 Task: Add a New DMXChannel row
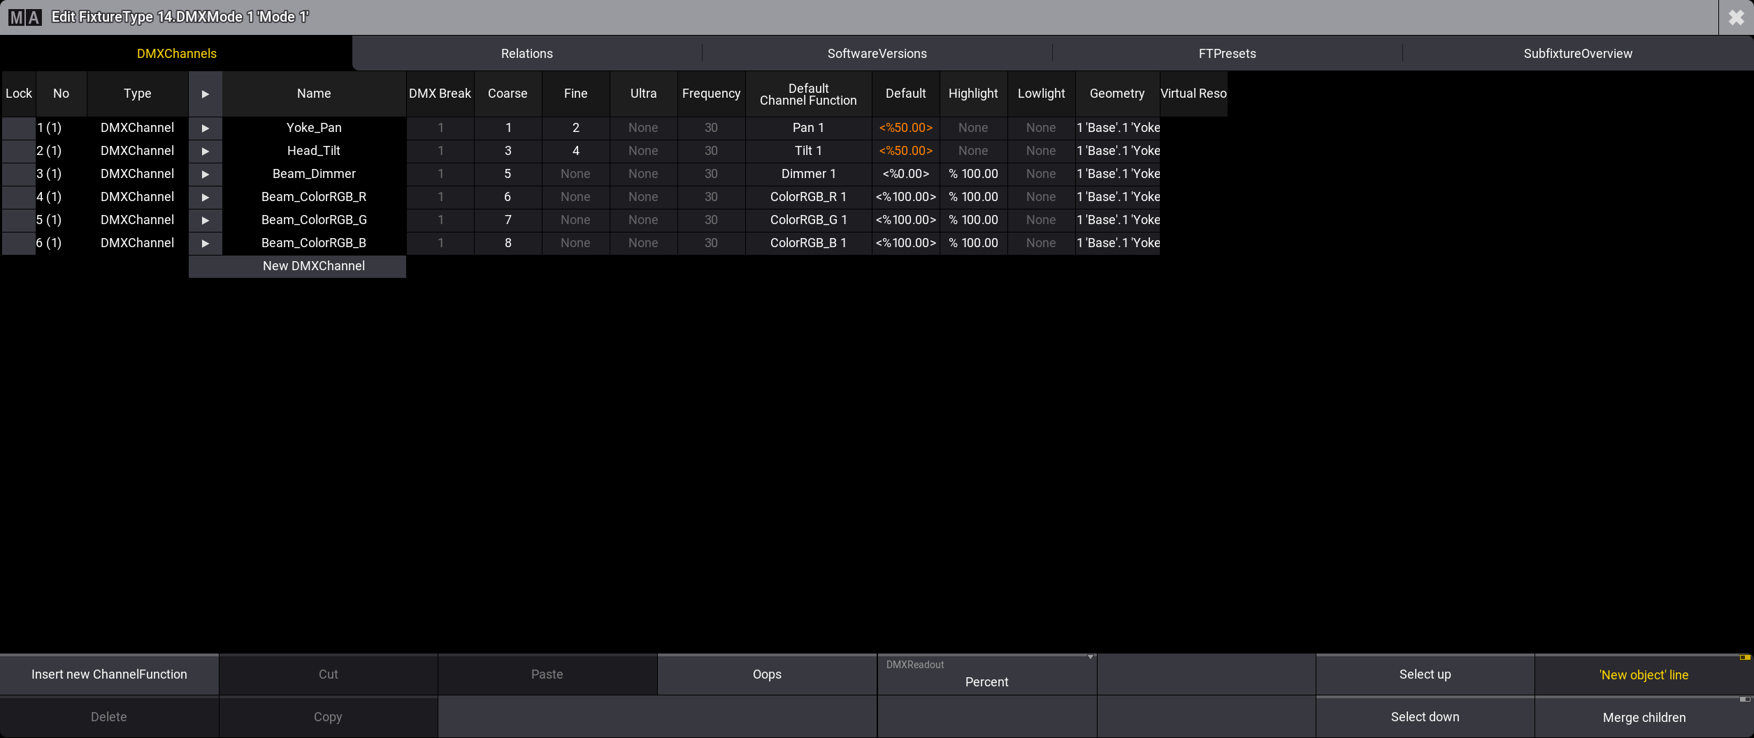[x=313, y=266]
